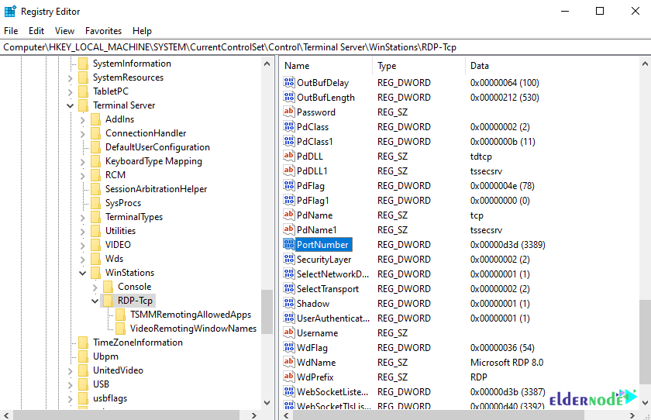651x420 pixels.
Task: Select the RDP-Tcp folder icon
Action: (108, 301)
